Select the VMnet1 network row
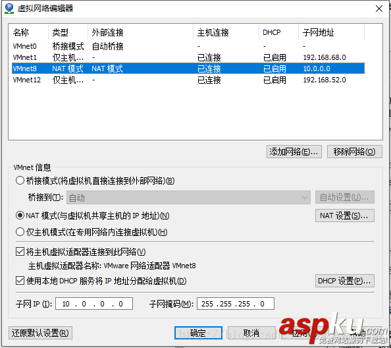Image resolution: width=391 pixels, height=348 pixels. click(188, 57)
